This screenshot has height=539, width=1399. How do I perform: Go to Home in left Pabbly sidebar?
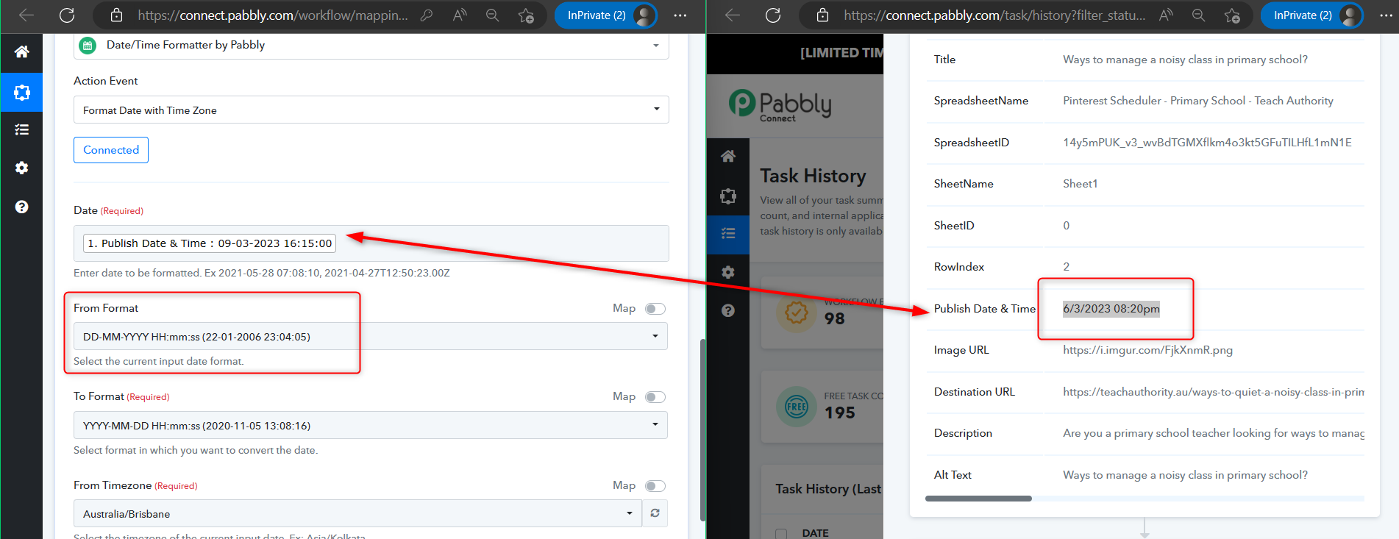point(22,51)
